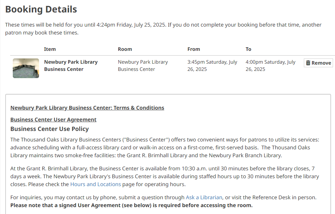This screenshot has width=335, height=214.
Task: Click the Item column header
Action: [x=50, y=49]
